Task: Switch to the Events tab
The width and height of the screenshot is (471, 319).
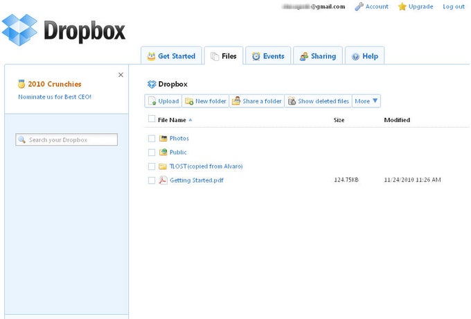Action: (268, 55)
